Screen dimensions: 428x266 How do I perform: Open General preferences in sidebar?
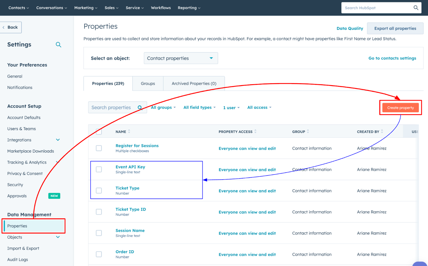pos(15,76)
